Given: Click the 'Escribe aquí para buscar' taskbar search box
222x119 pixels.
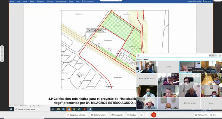Looking at the screenshot, I should (x=32, y=109).
